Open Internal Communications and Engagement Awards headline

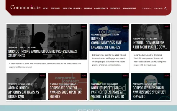click(x=106, y=43)
